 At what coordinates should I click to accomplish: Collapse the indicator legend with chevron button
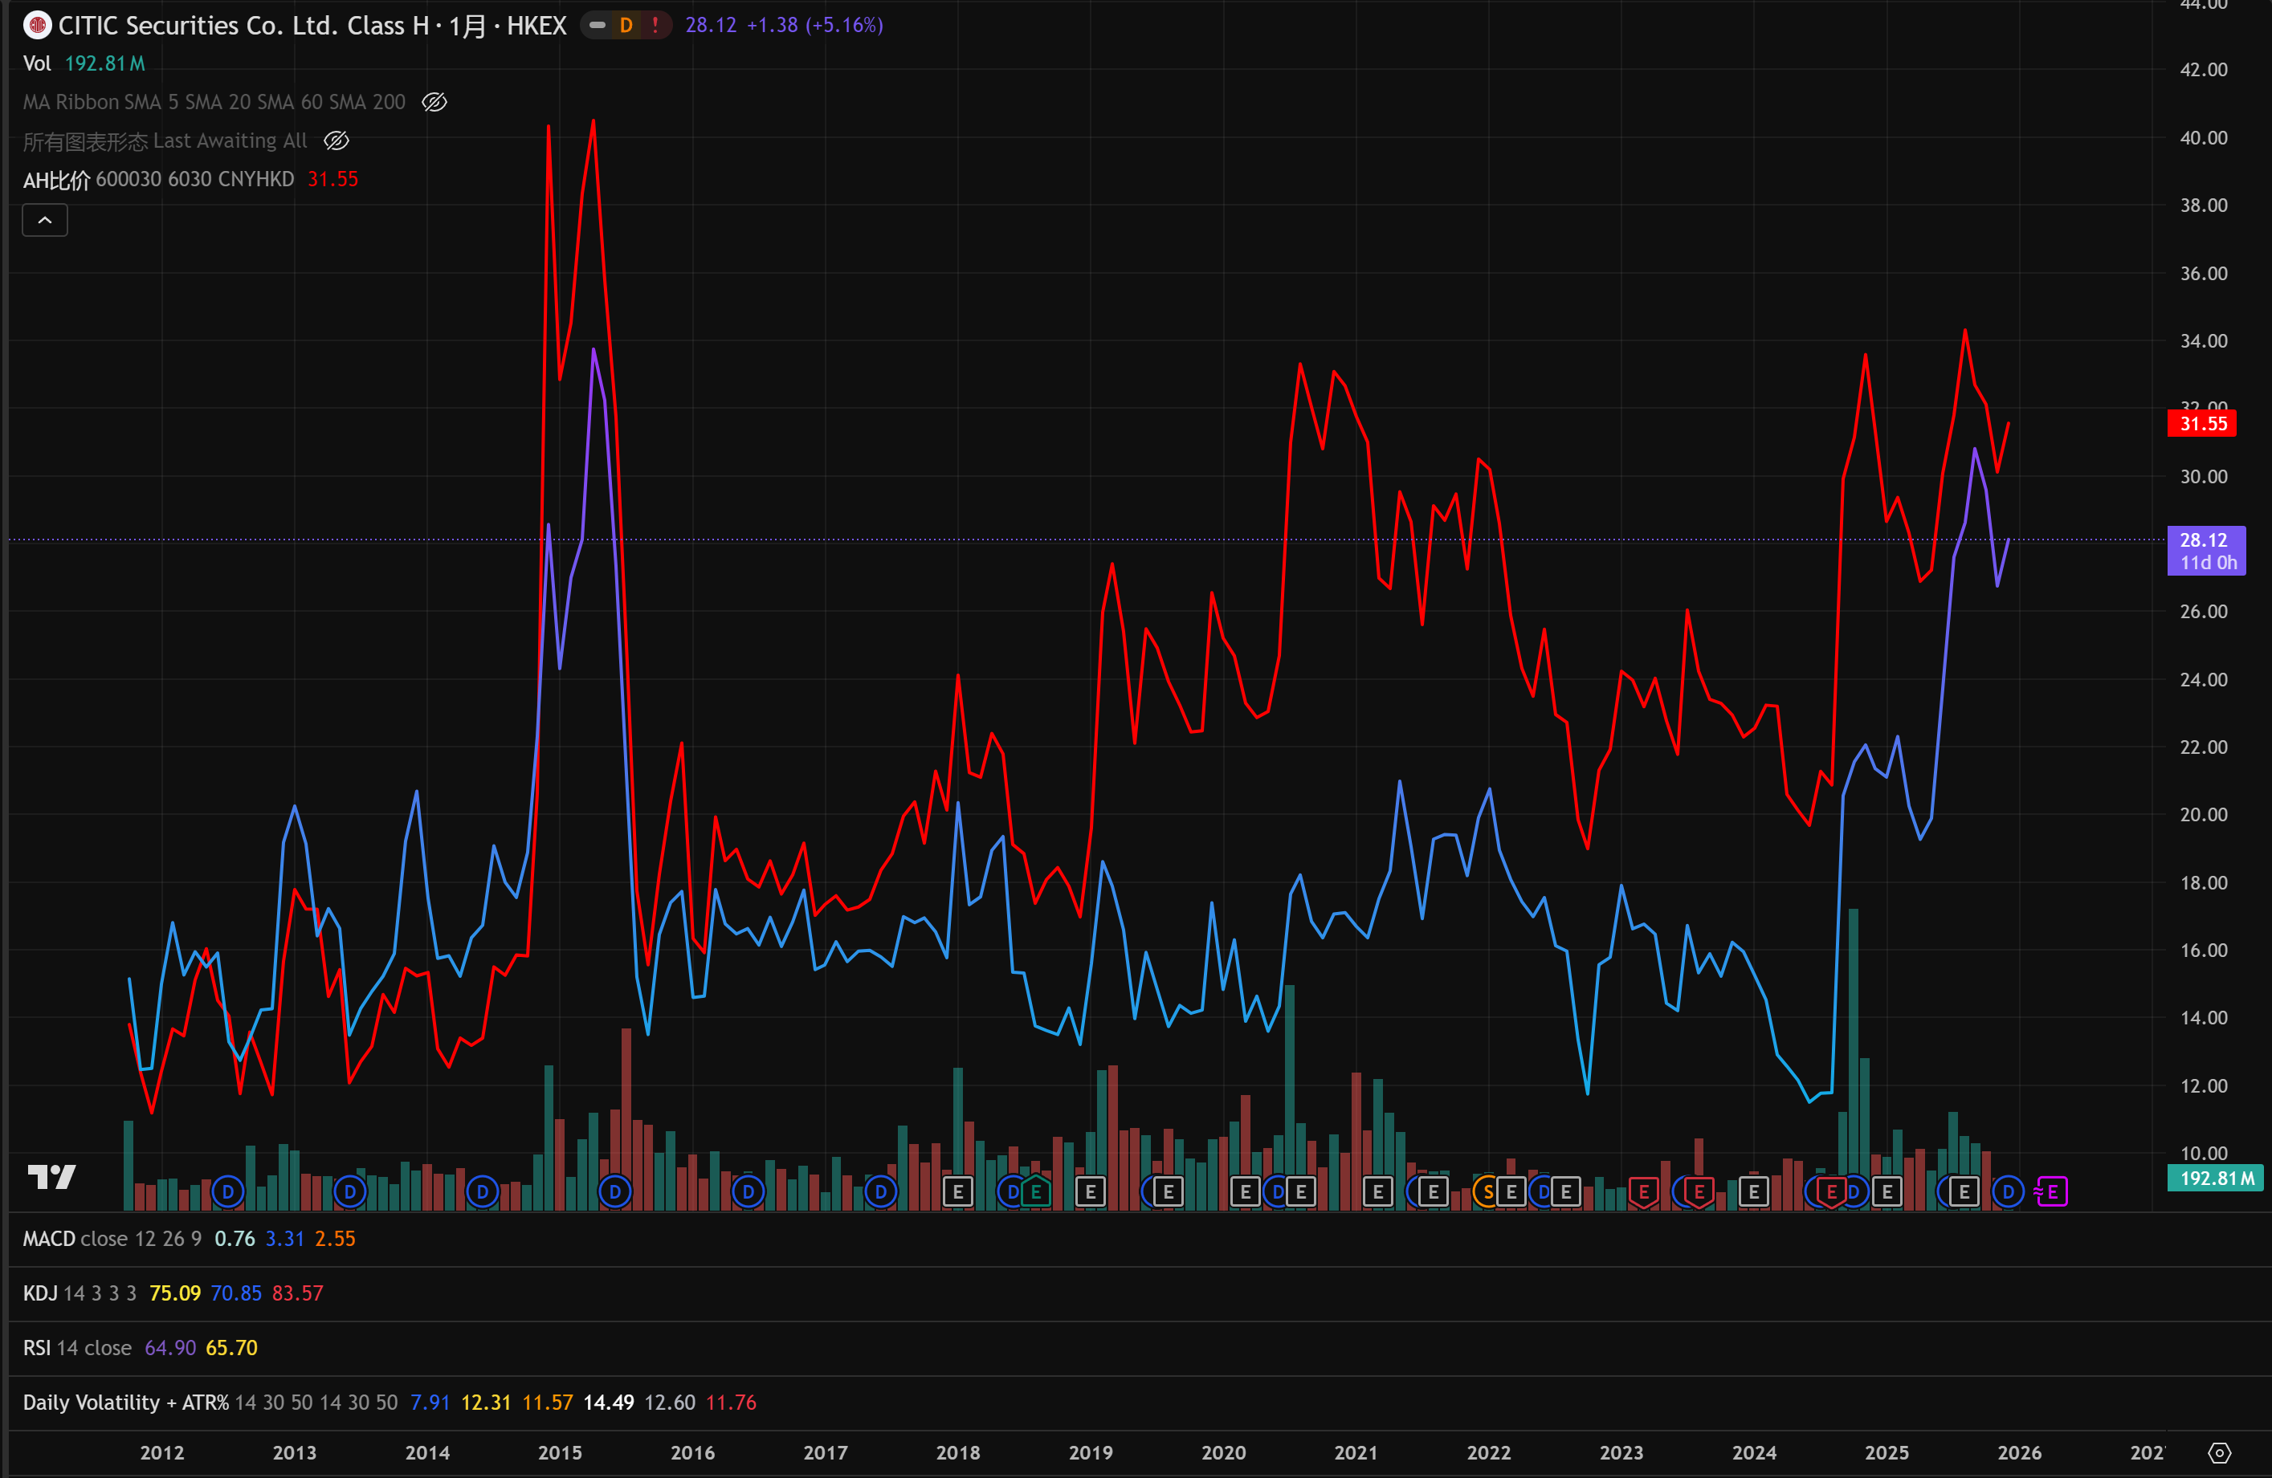(45, 221)
